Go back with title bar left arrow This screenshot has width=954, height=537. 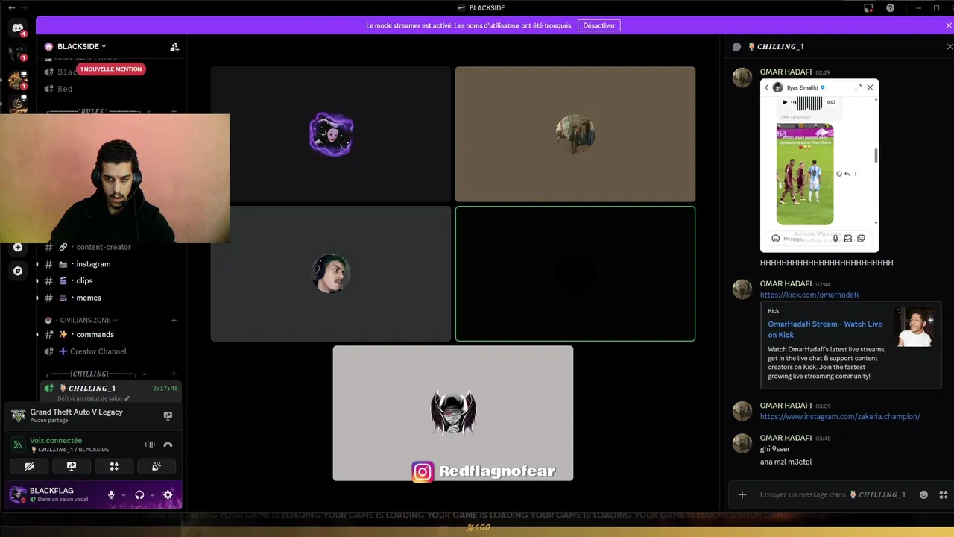pos(11,8)
